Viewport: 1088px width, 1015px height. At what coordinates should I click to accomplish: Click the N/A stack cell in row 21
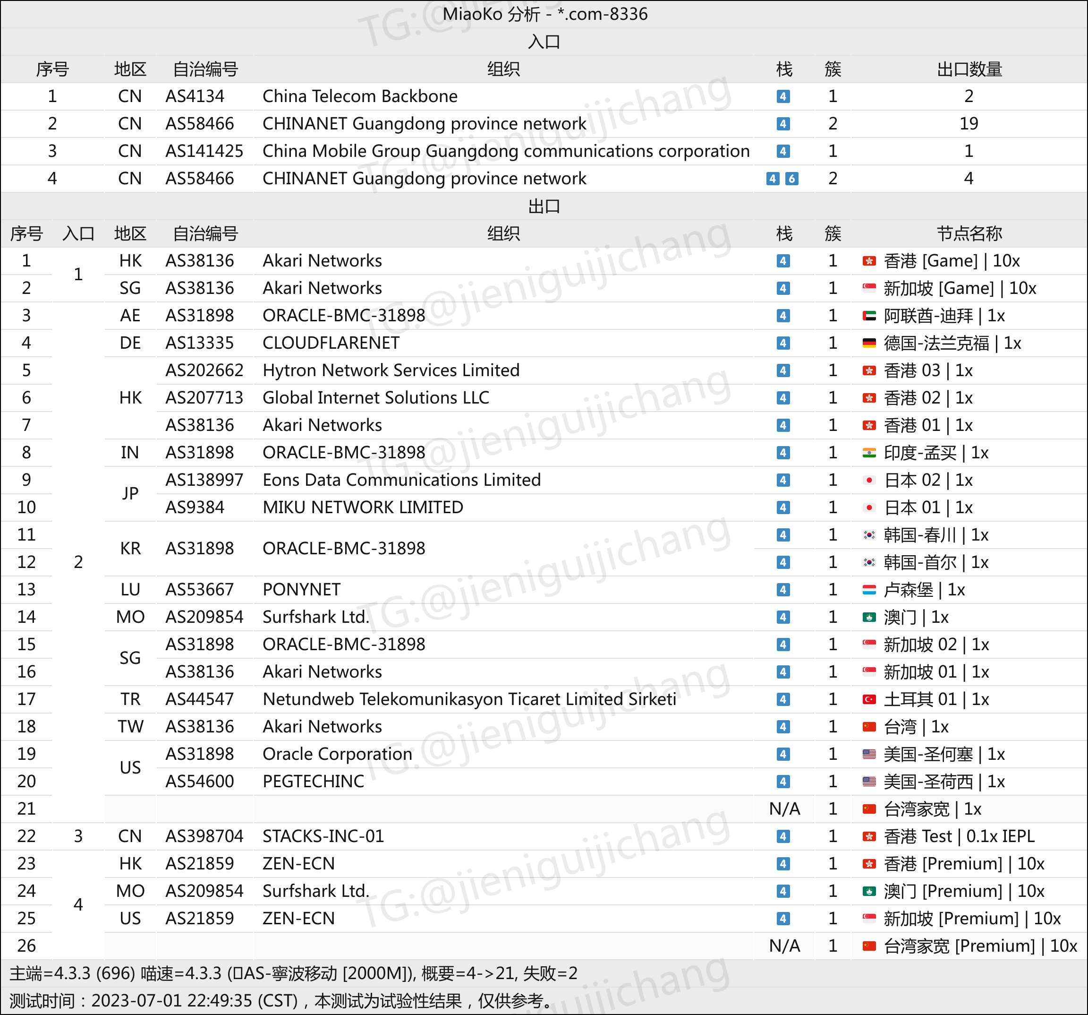[784, 809]
